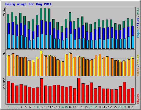Select day 17 on the x-axis
141x110 pixels.
[x=74, y=107]
